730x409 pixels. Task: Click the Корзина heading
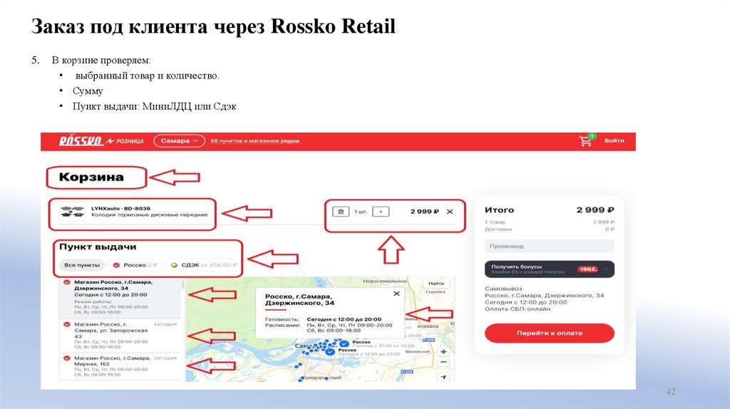click(x=91, y=177)
